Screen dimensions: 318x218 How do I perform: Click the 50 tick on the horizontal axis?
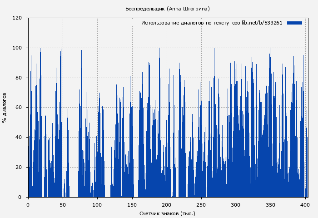pos(63,205)
